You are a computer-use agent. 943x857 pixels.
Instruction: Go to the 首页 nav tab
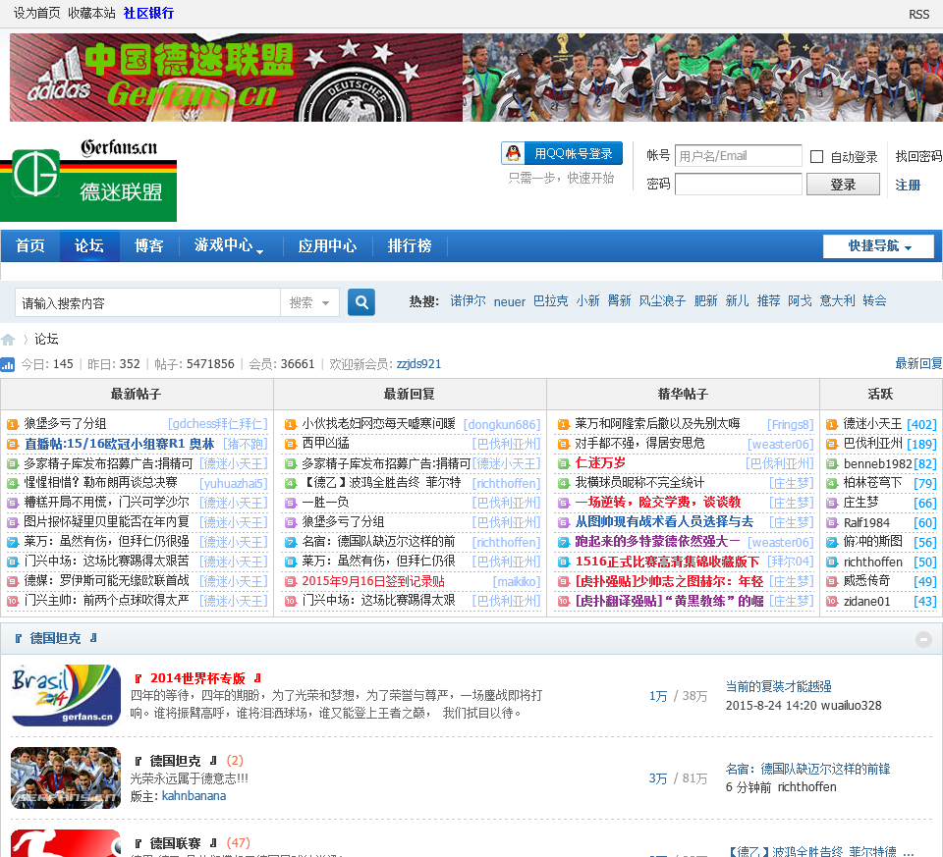point(30,245)
